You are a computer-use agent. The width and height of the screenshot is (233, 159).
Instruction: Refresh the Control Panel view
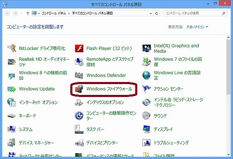point(156,13)
